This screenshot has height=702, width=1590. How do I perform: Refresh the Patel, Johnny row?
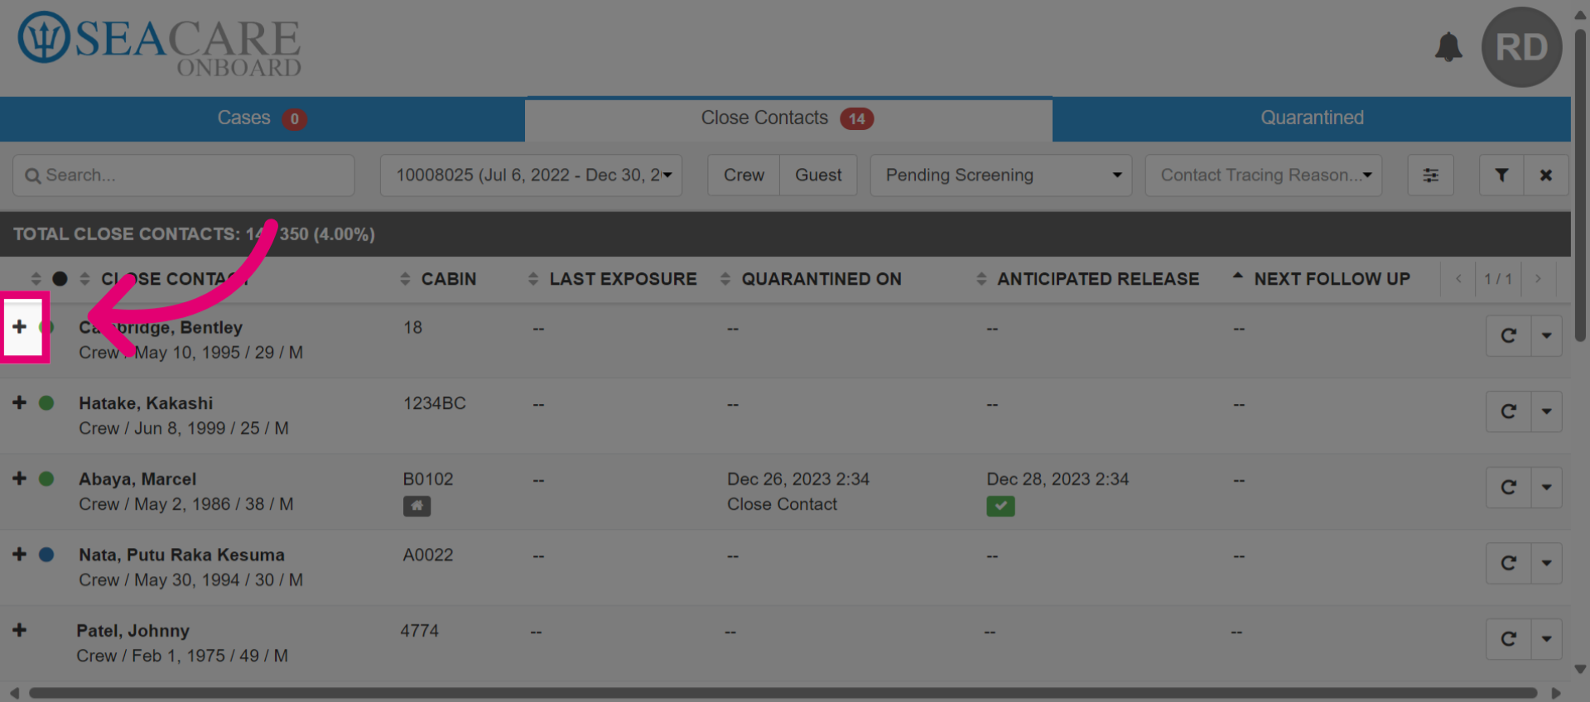pos(1508,639)
